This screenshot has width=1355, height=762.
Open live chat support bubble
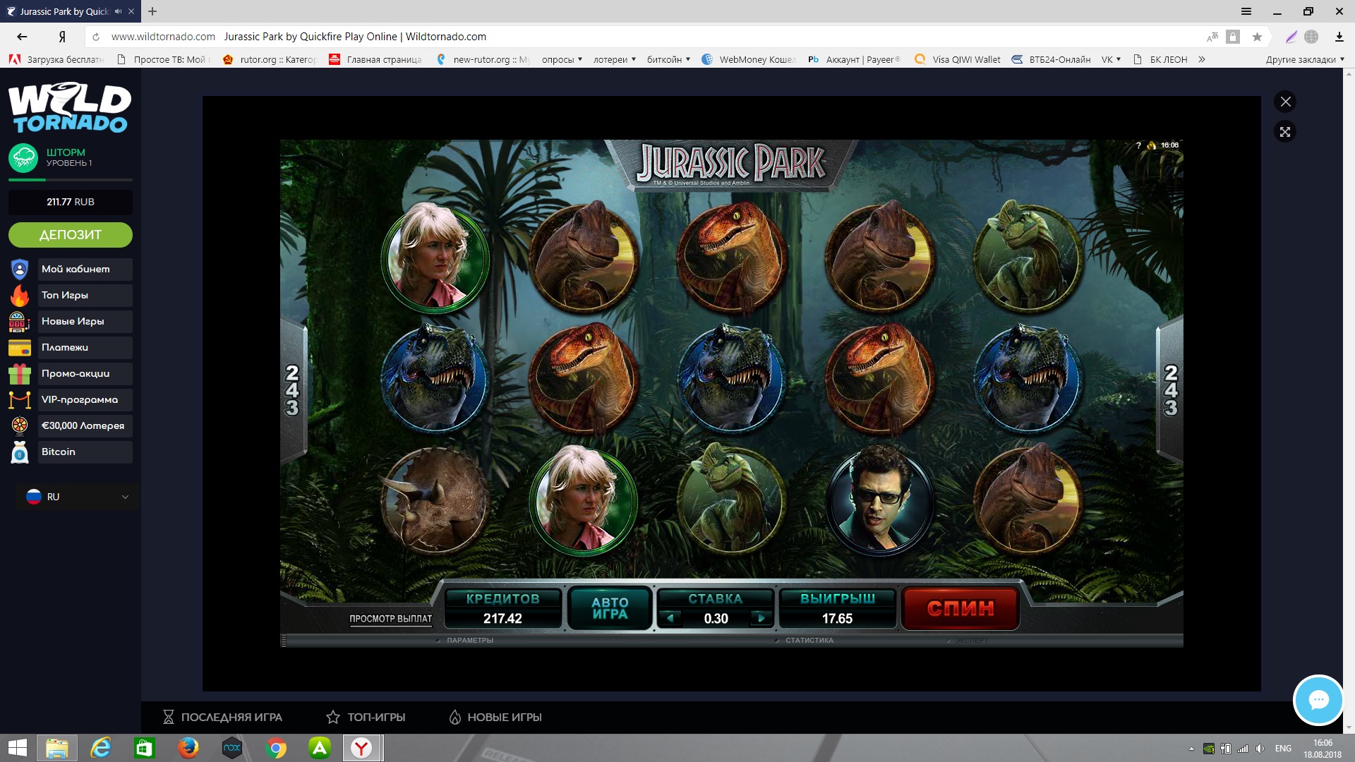1318,700
